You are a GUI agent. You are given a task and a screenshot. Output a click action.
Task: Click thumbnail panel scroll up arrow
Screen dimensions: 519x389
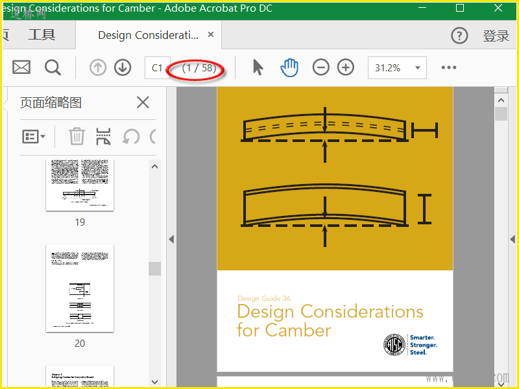coord(154,167)
